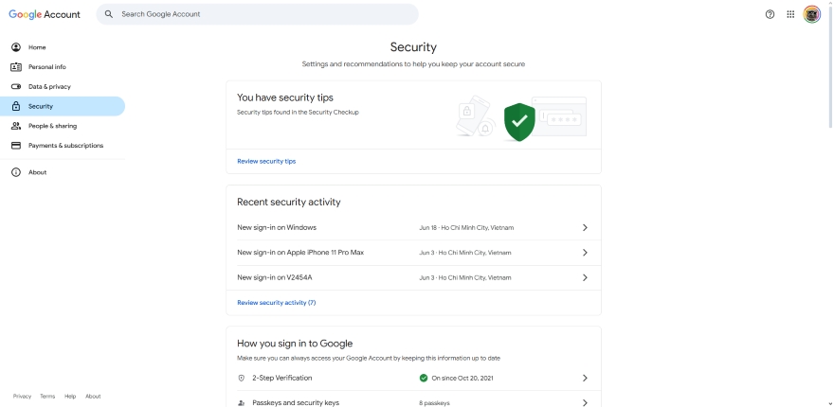Click the green check On status icon

424,379
